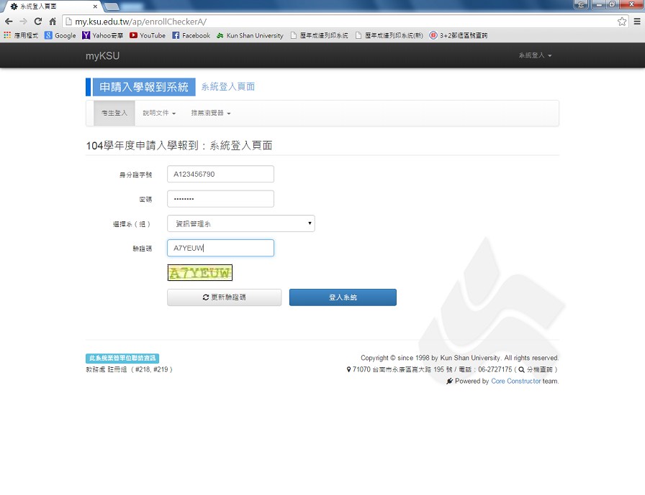Click the Core Constructor link
Viewport: 645px width, 495px height.
(516, 381)
